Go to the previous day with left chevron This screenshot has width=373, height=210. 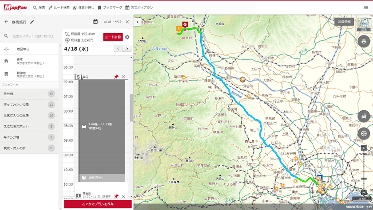click(116, 49)
